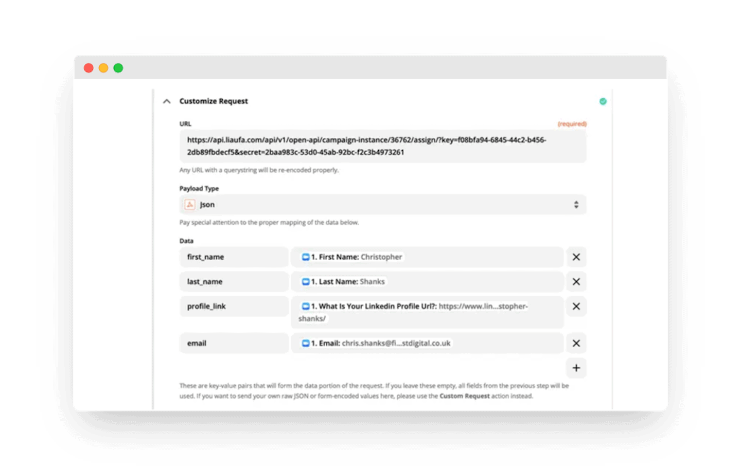Click the Linkedin Profile Url value field
This screenshot has width=741, height=466.
[427, 313]
